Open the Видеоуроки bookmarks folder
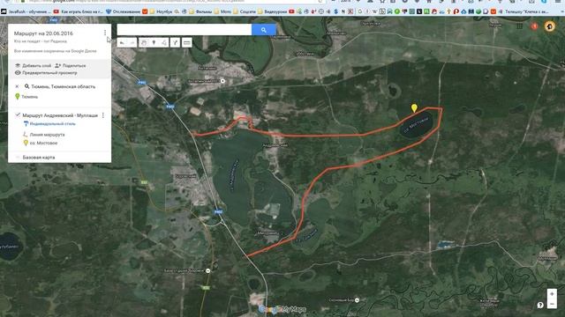The image size is (565, 317). point(273,11)
